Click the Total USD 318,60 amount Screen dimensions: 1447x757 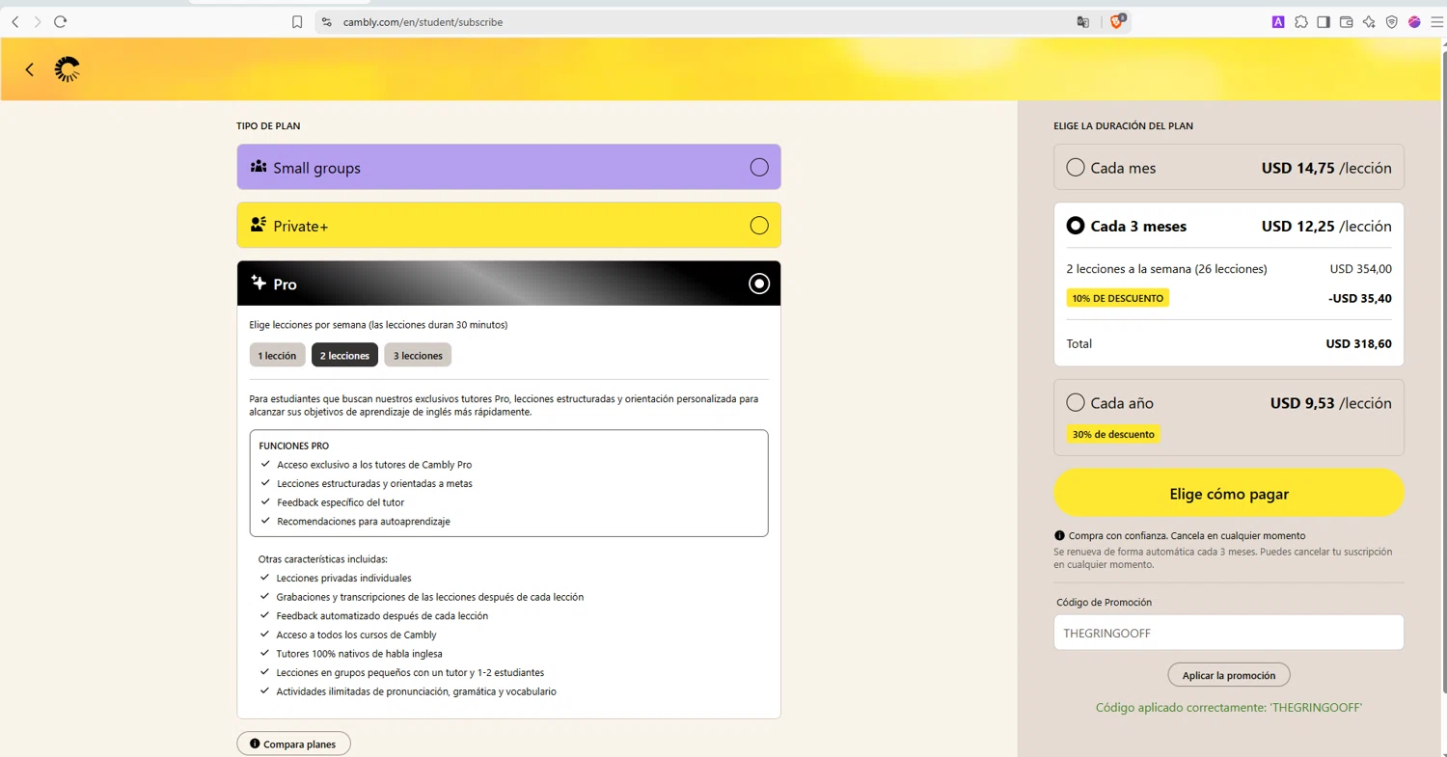coord(1358,343)
